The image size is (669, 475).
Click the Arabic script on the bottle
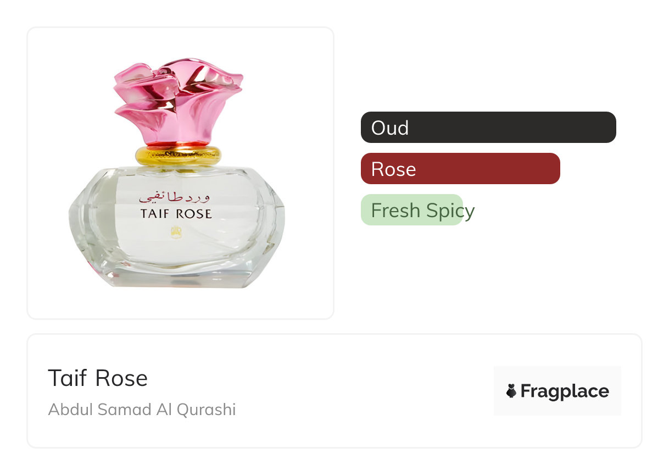[x=175, y=197]
